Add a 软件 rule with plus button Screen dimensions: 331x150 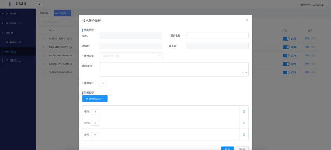[x=95, y=123]
